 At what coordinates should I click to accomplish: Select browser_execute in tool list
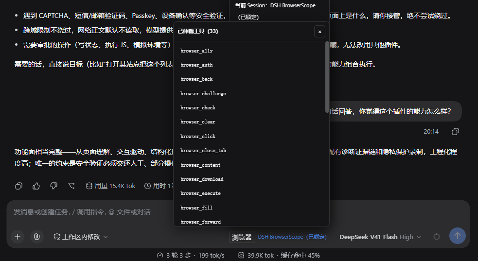click(200, 193)
